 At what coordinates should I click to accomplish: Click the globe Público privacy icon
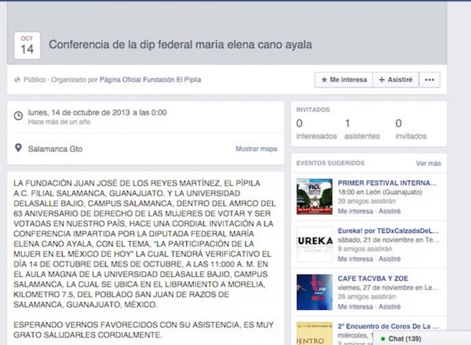pos(17,80)
